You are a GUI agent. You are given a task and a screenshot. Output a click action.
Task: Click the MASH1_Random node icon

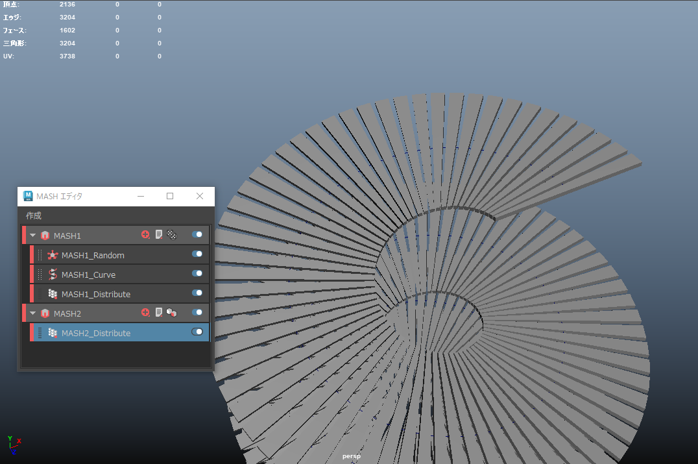[53, 255]
